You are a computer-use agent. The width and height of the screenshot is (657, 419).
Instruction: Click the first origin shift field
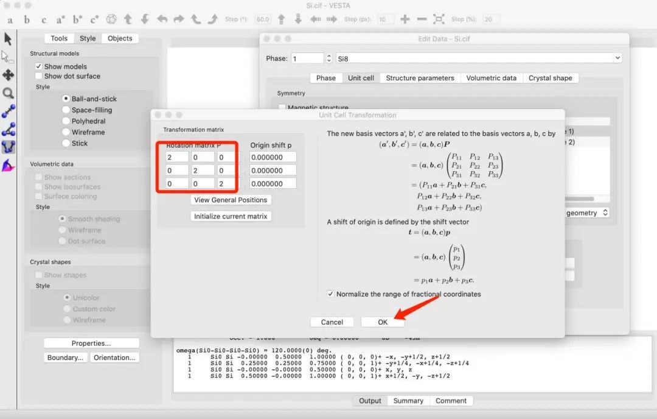click(273, 157)
